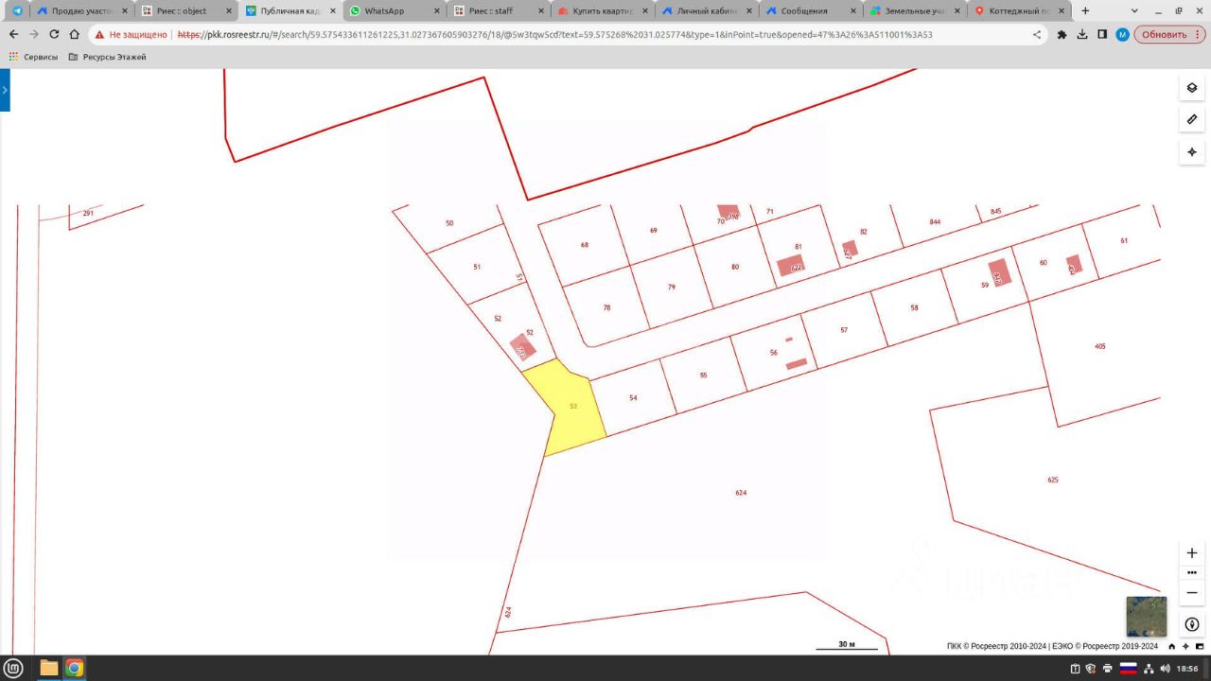Switch to Сообщения tab
Screen dimensions: 1211x681
pyautogui.click(x=810, y=11)
